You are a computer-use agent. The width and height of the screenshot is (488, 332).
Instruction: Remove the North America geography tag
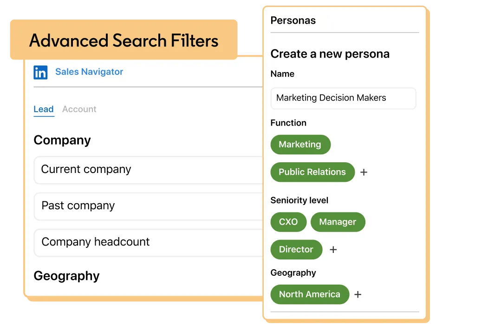(310, 294)
